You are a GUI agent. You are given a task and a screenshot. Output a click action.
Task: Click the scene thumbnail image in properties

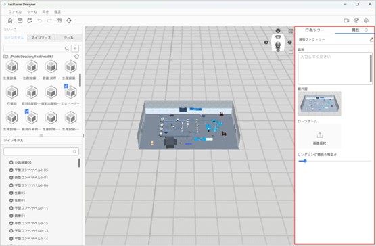click(x=319, y=103)
